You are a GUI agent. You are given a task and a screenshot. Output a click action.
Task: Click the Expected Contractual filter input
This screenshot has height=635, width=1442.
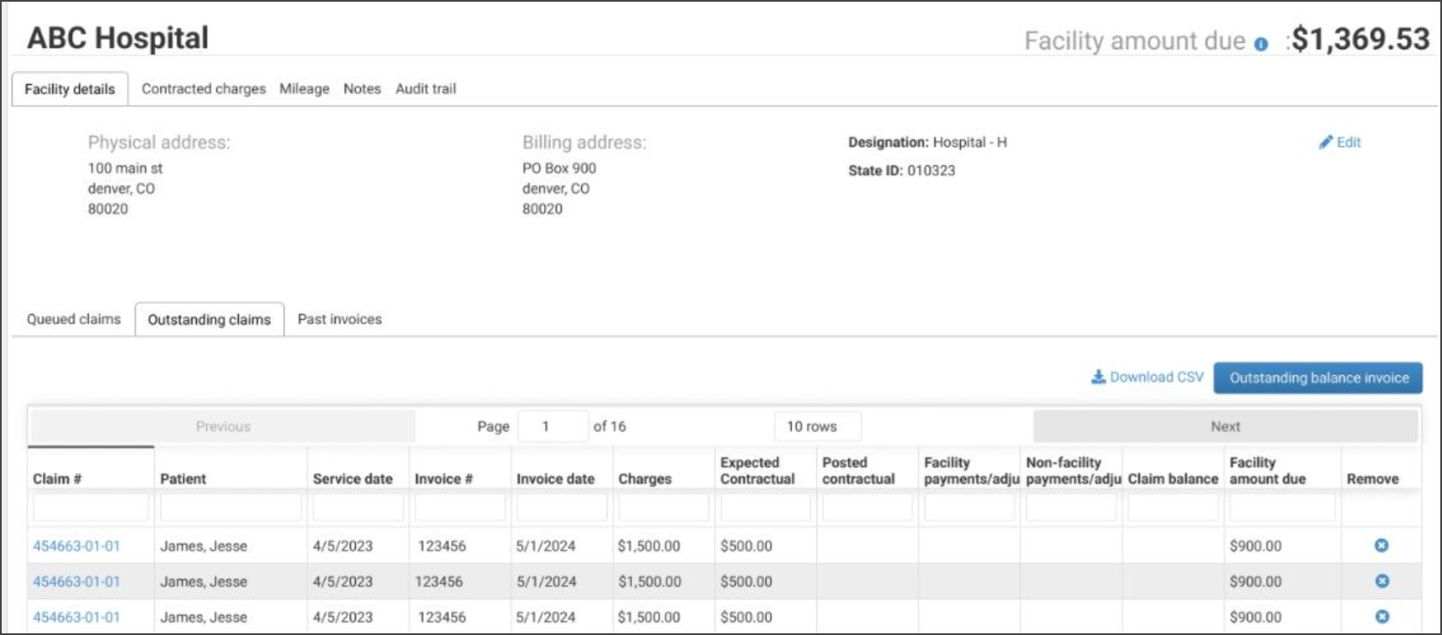click(765, 507)
